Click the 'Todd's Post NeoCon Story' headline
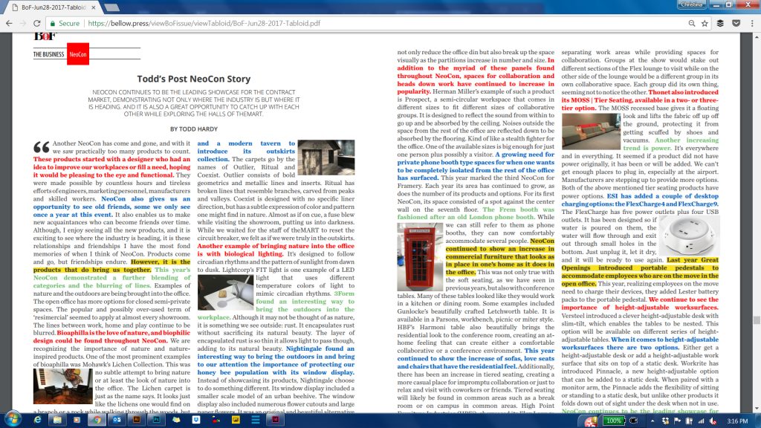 click(x=194, y=79)
